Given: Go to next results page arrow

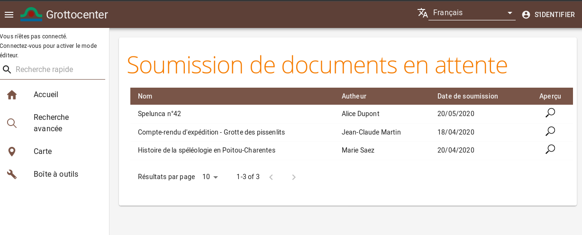Looking at the screenshot, I should [294, 177].
